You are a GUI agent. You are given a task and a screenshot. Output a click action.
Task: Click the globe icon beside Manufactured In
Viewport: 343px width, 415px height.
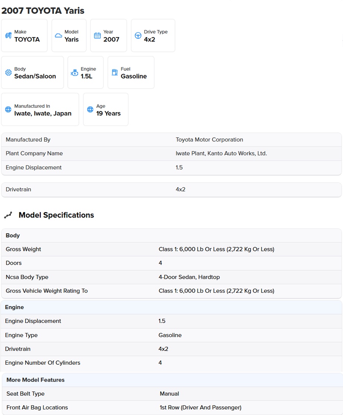click(9, 109)
